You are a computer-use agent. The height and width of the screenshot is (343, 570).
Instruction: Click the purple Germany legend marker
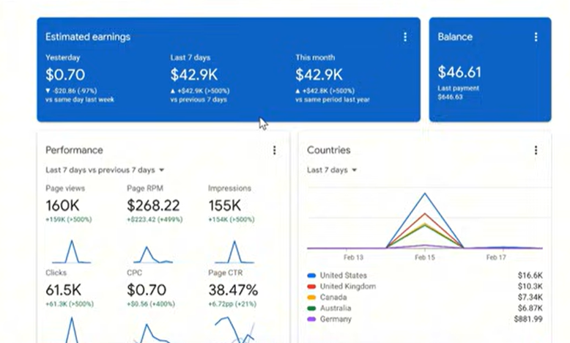[311, 320]
